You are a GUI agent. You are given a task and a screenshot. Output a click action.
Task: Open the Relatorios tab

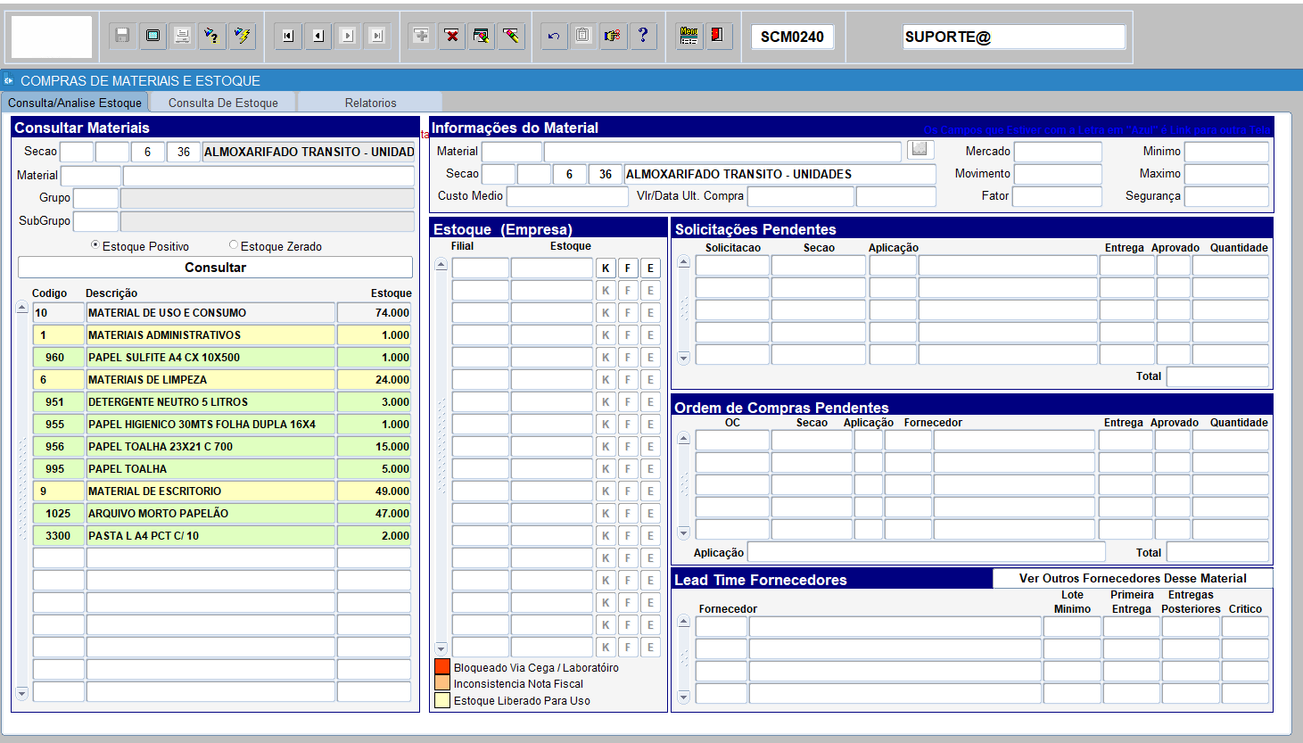pyautogui.click(x=370, y=103)
